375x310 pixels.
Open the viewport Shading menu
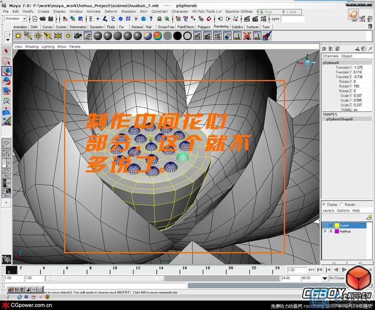point(32,47)
